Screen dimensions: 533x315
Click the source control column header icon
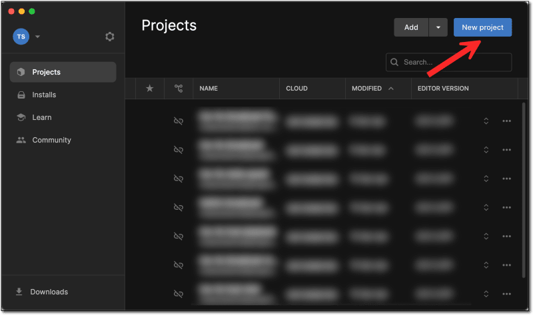click(x=178, y=88)
